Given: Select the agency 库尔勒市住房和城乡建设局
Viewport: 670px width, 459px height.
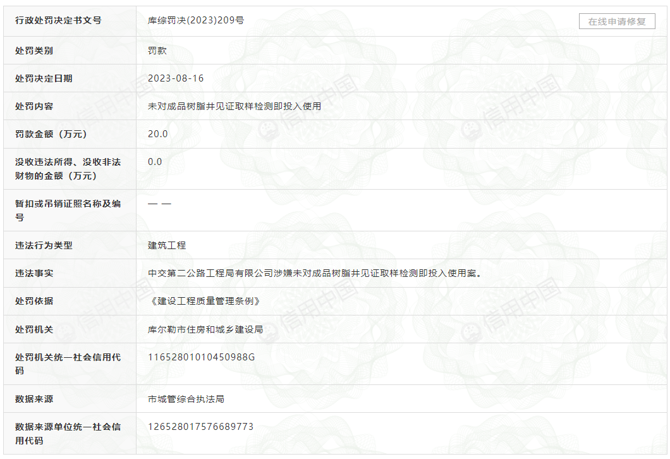Looking at the screenshot, I should (x=205, y=329).
